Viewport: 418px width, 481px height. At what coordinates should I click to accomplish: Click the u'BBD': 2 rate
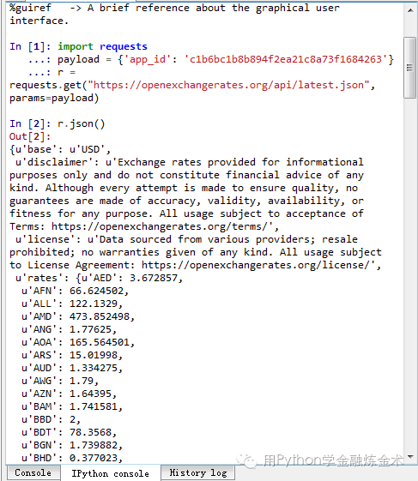51,419
